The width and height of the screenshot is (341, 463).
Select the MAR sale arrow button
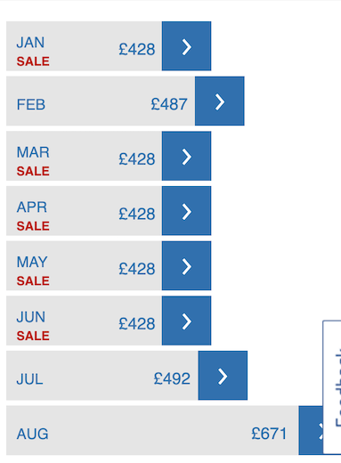click(x=186, y=156)
